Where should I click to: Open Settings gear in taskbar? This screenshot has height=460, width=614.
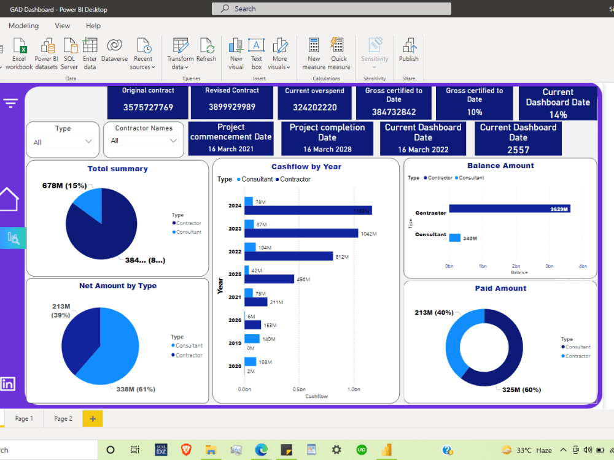(x=336, y=450)
